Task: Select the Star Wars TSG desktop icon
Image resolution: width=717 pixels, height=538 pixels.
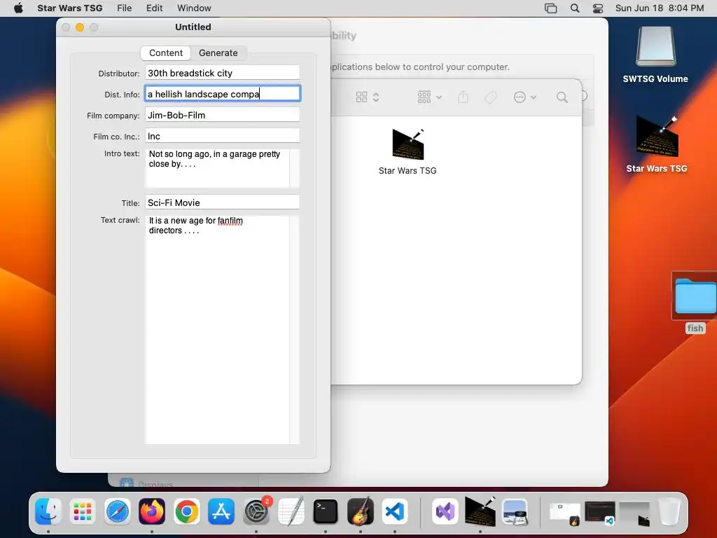Action: [x=657, y=144]
